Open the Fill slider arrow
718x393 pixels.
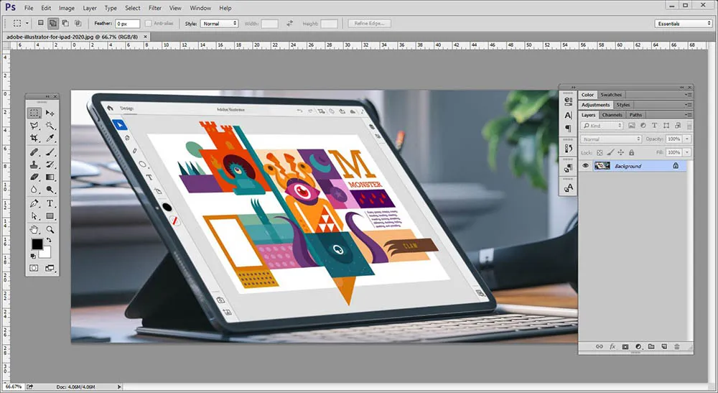point(687,152)
